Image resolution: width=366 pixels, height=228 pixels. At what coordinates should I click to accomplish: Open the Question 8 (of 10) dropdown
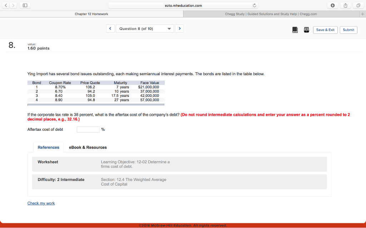145,28
